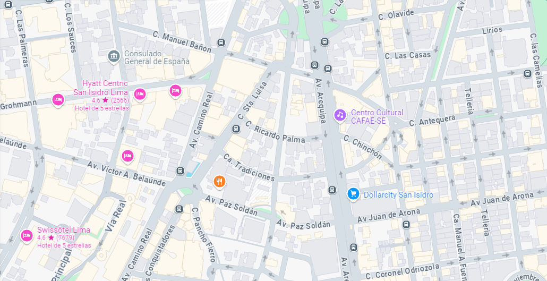Select the Swissôtel Lima hotel pin icon
The width and height of the screenshot is (547, 281).
pos(27,236)
